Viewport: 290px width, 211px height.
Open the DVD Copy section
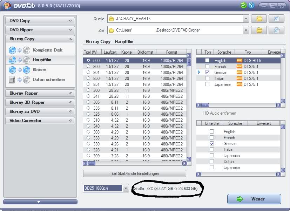click(x=40, y=21)
